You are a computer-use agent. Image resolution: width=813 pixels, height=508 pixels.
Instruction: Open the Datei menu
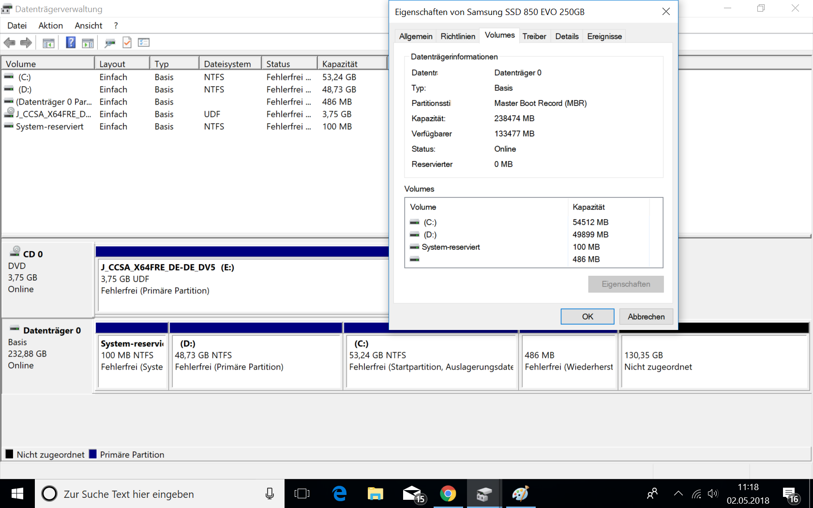coord(17,26)
